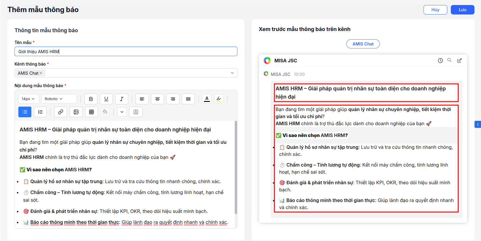
Task: Select the AMIS Chat preview tab
Action: coord(363,44)
